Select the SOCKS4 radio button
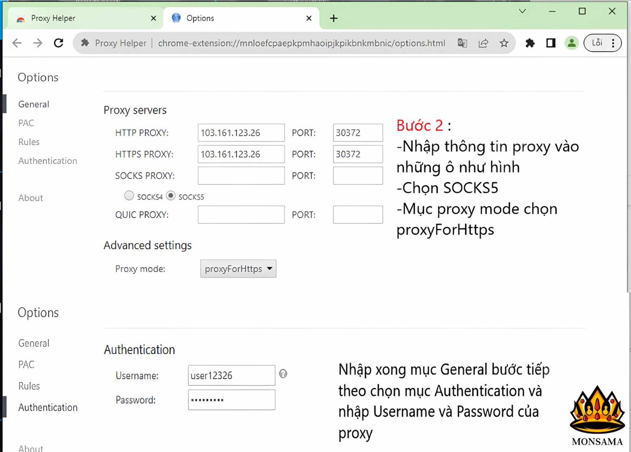Viewport: 631px width, 452px height. click(x=129, y=196)
